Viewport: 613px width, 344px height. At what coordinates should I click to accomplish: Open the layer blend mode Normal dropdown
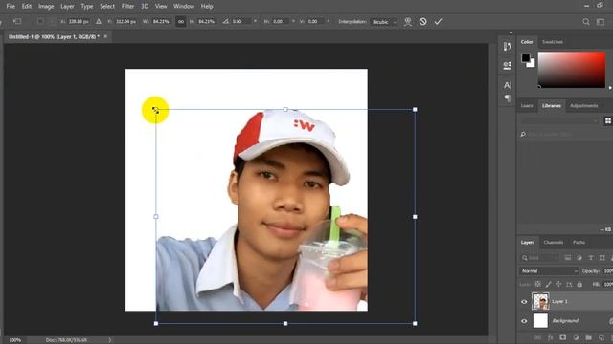point(549,271)
